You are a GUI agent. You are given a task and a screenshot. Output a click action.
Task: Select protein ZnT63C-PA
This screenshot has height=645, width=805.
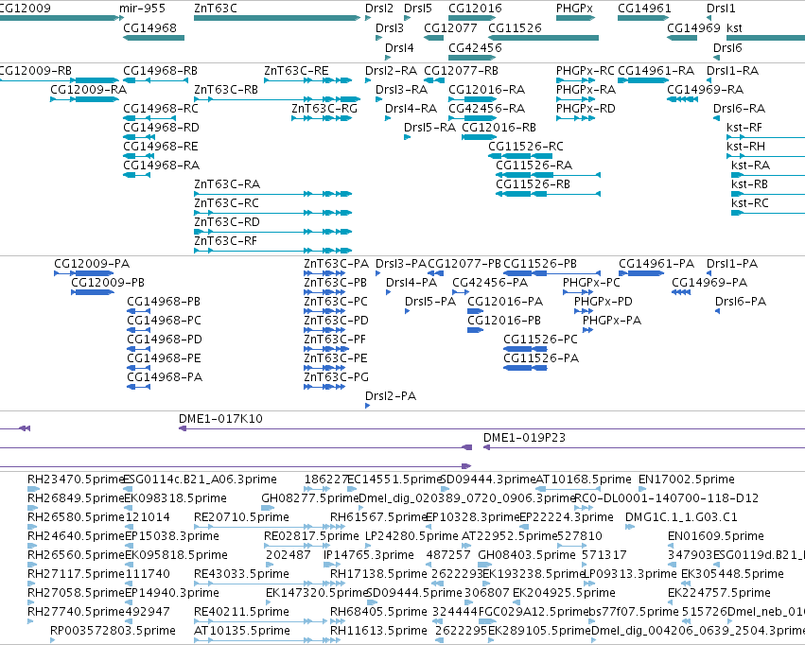pos(324,273)
